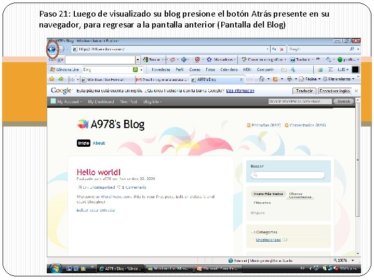Click the Buscar sidebar search field
Screen dimensions: 374x280
(288, 175)
